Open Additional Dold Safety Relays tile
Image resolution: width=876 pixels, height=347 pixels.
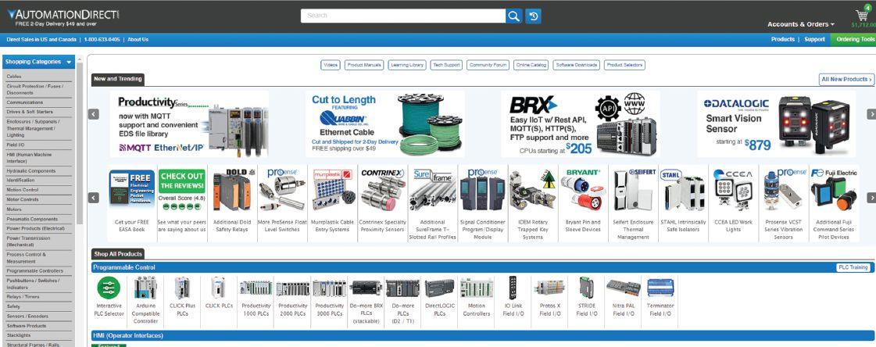click(232, 203)
